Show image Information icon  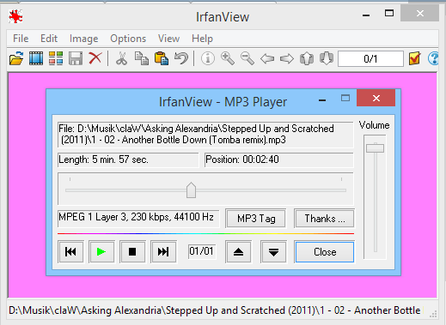208,58
